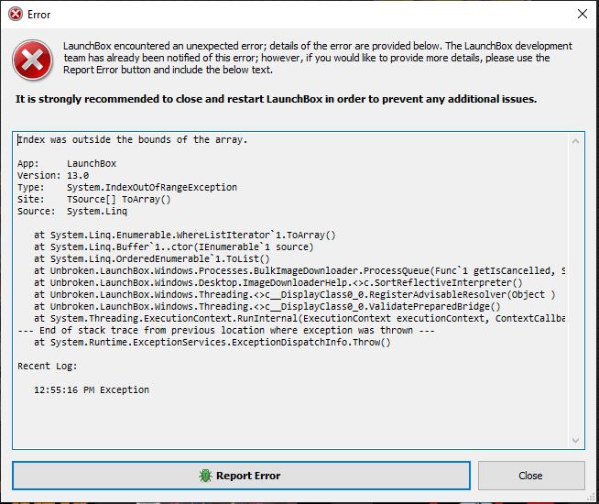The height and width of the screenshot is (504, 599).
Task: Click the "12:55:16 PM Exception" log entry
Action: pos(92,389)
